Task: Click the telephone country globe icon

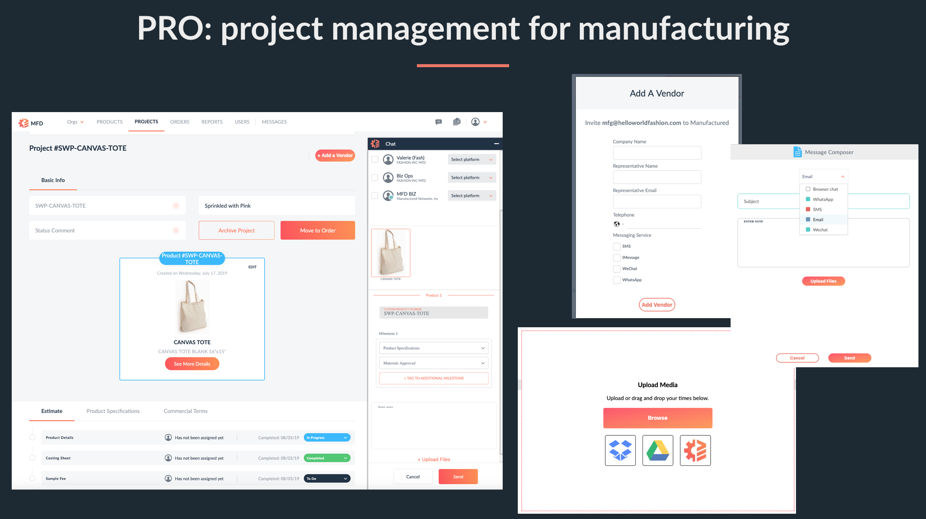Action: point(617,224)
